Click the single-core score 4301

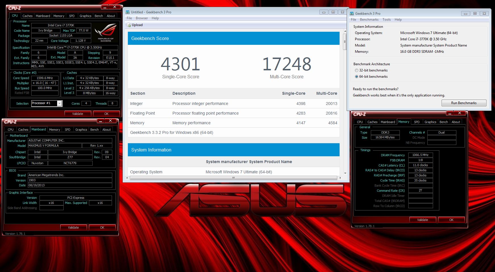(x=180, y=64)
